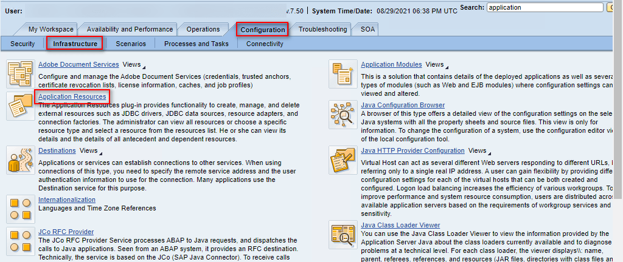Open the Java Class Loader Viewer link
623x262 pixels.
[x=400, y=225]
